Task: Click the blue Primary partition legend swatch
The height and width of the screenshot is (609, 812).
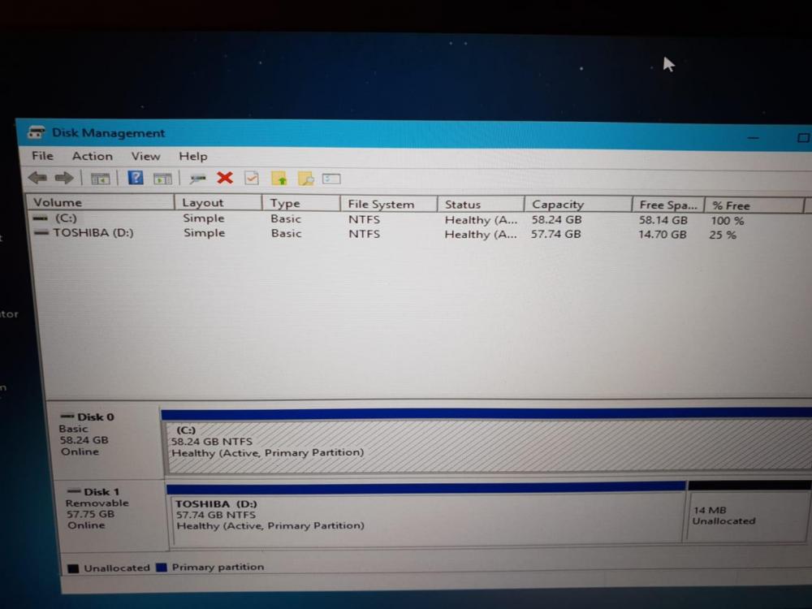Action: point(161,567)
